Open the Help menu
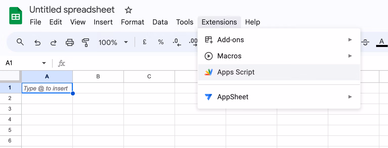388x148 pixels. (x=253, y=22)
